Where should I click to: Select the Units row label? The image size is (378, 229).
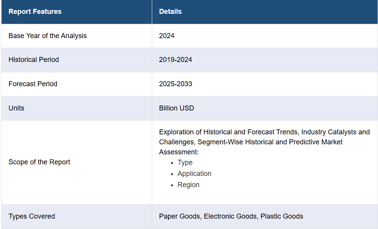point(17,108)
